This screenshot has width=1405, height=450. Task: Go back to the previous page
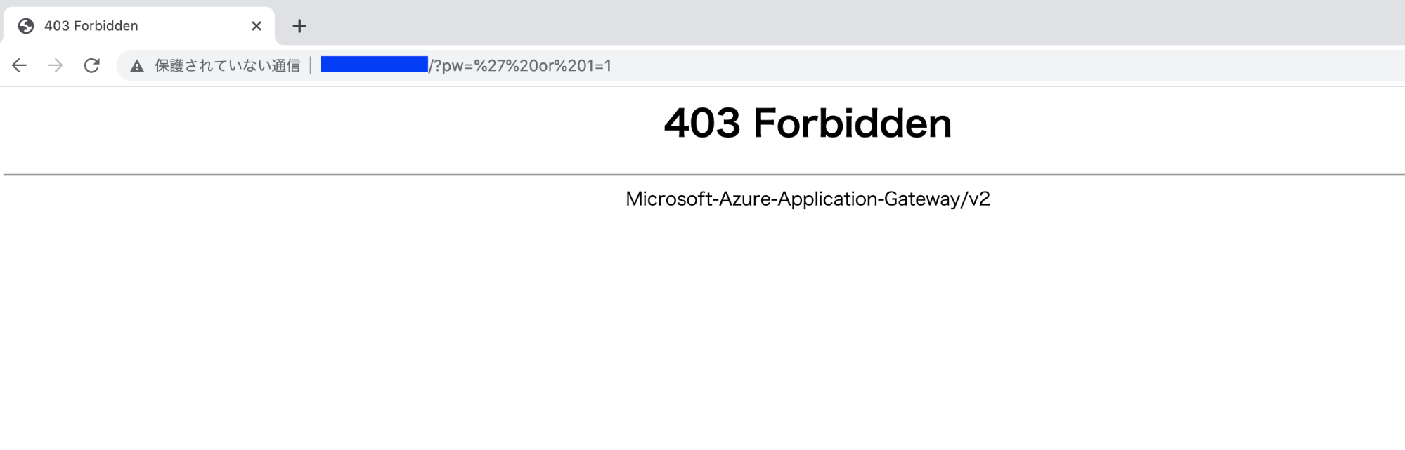pyautogui.click(x=19, y=65)
